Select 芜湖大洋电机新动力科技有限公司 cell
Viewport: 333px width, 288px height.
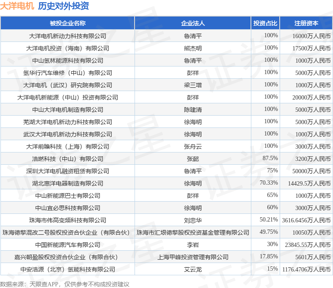[x=68, y=122]
